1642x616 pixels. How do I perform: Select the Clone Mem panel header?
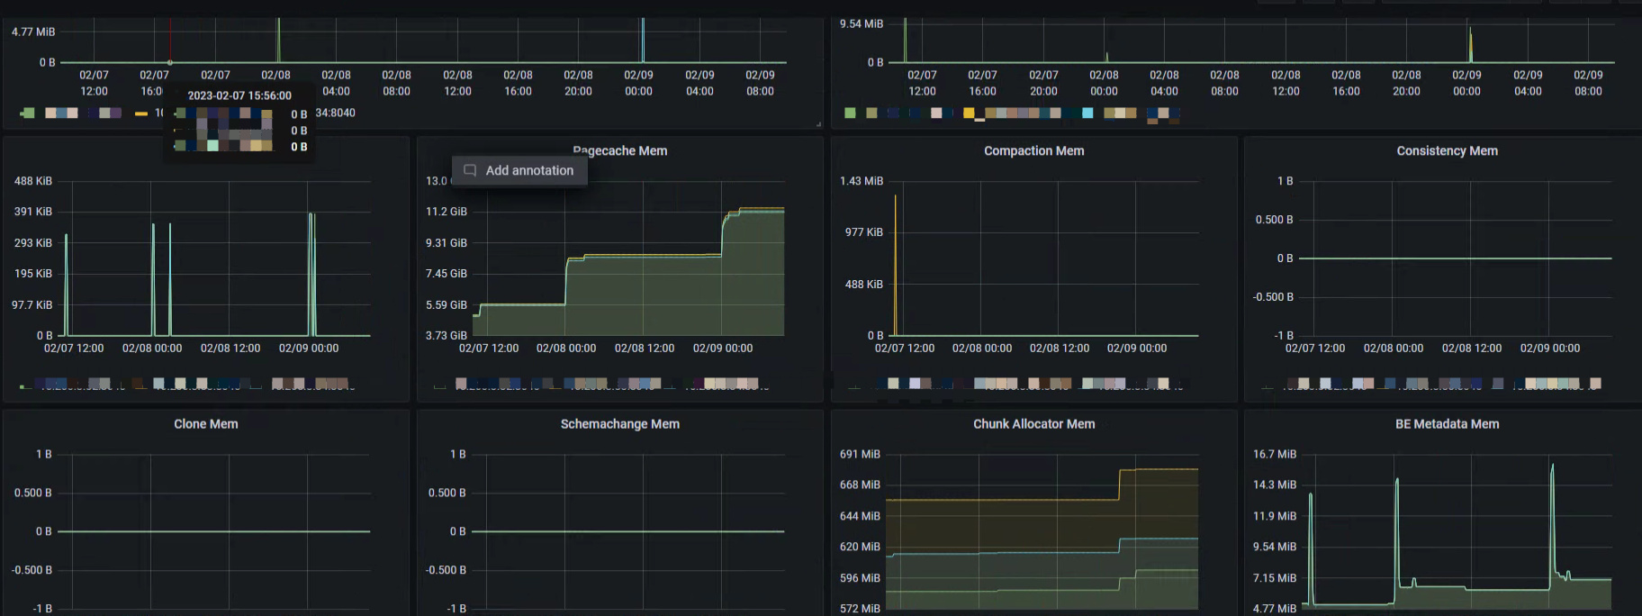click(x=206, y=424)
